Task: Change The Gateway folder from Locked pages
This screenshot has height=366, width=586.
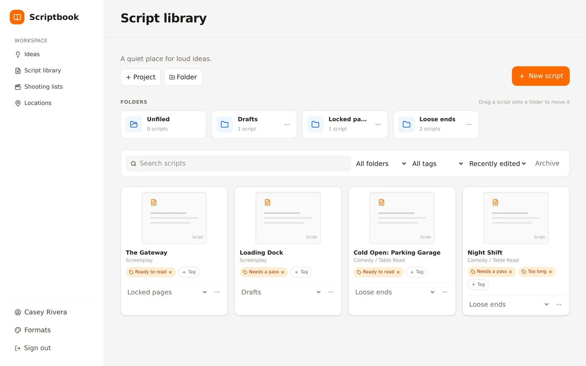Action: (167, 292)
